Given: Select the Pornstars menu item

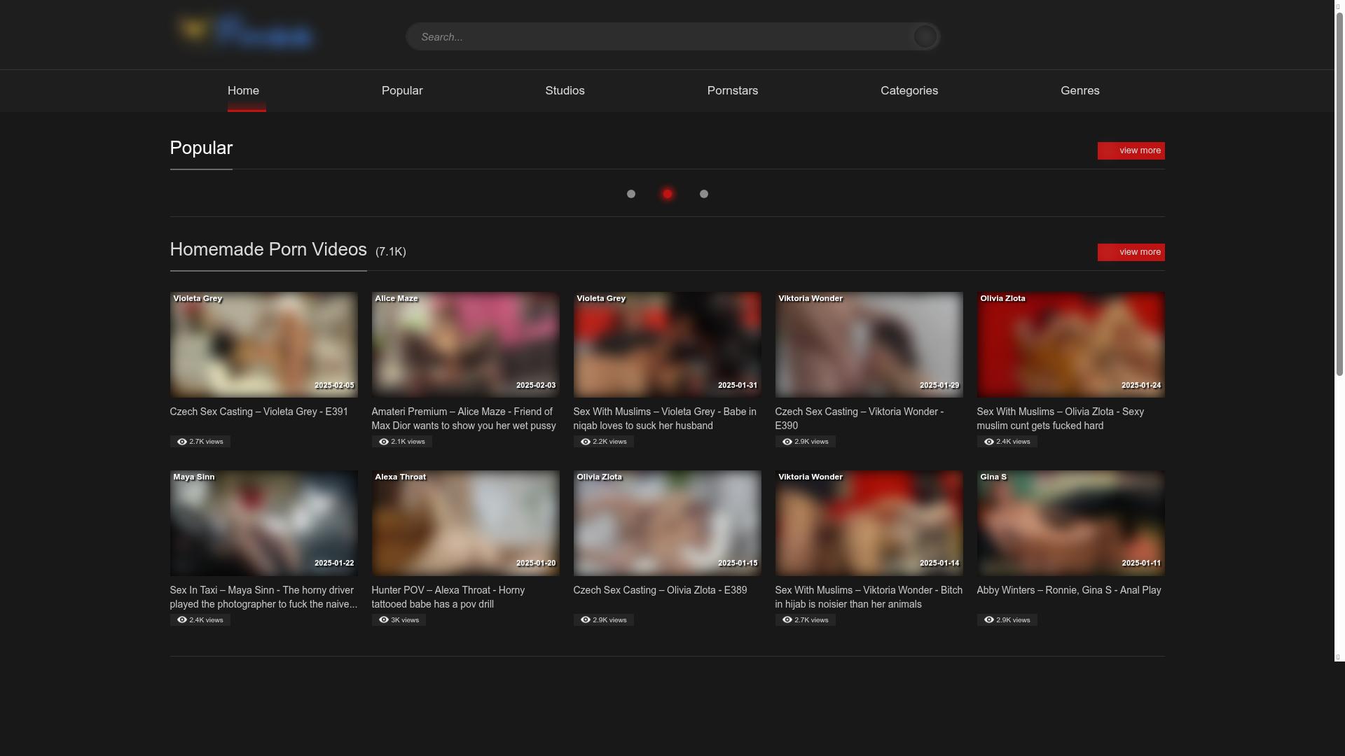Looking at the screenshot, I should pyautogui.click(x=732, y=90).
